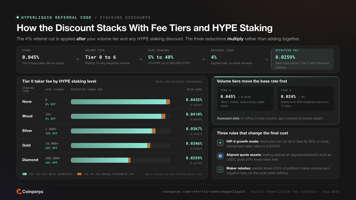The width and height of the screenshot is (356, 200).
Task: Click the Coinperps brand name in the footer
Action: coord(33,192)
